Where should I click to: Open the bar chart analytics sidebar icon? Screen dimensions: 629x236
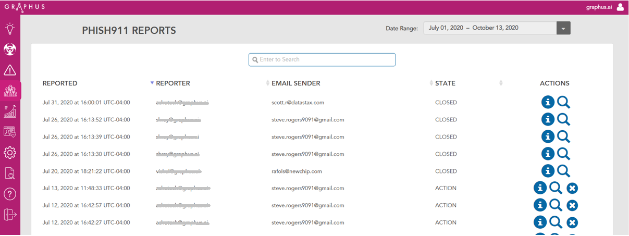(10, 111)
